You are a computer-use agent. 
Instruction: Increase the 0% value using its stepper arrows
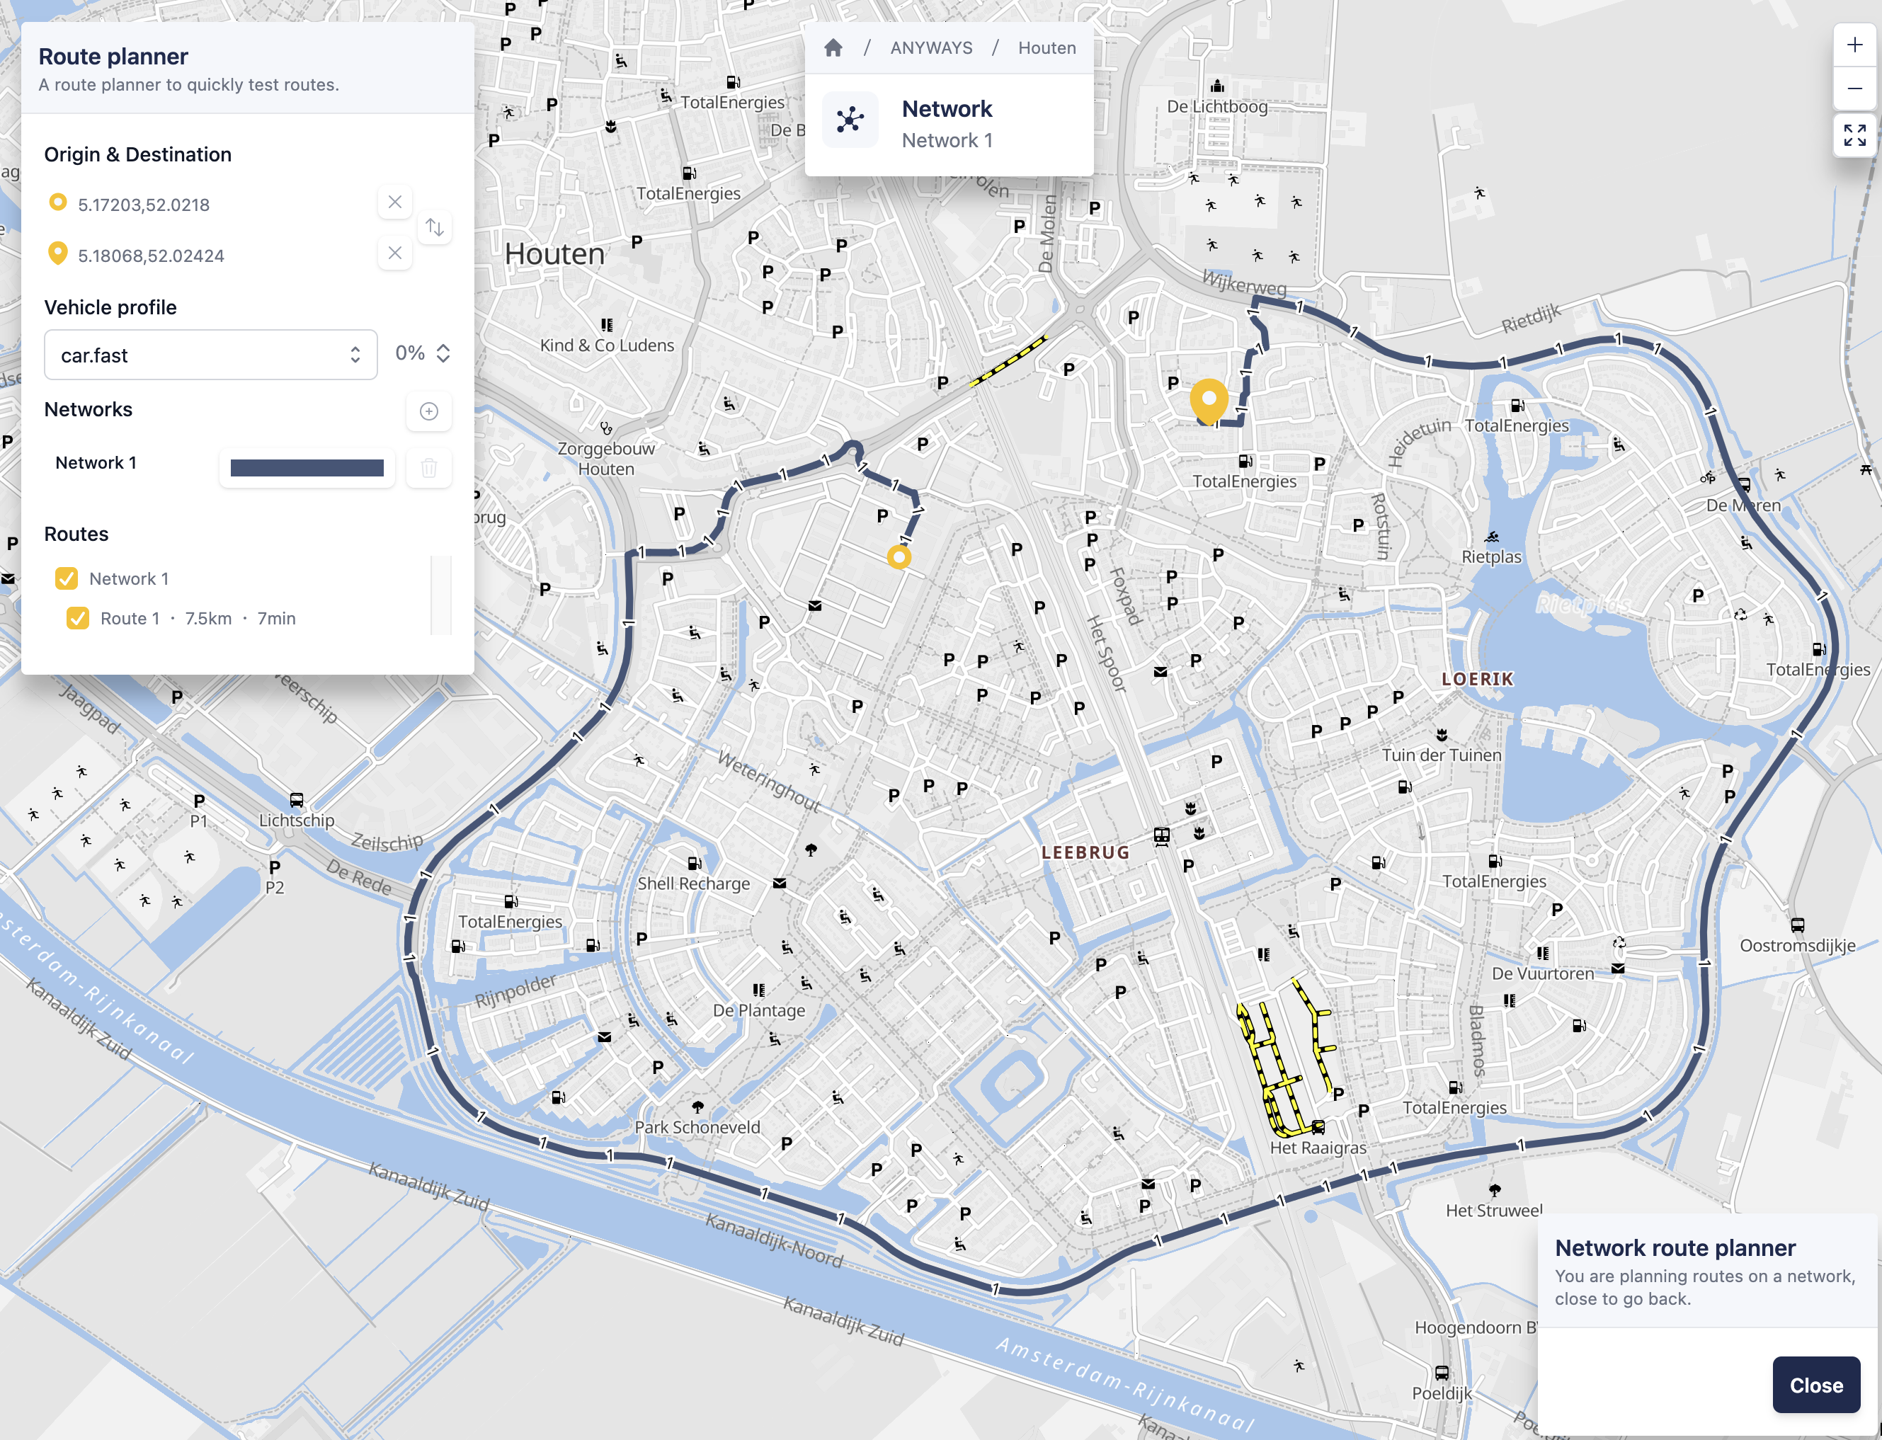tap(443, 353)
